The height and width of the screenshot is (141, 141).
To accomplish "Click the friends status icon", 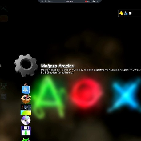I will (126, 14).
